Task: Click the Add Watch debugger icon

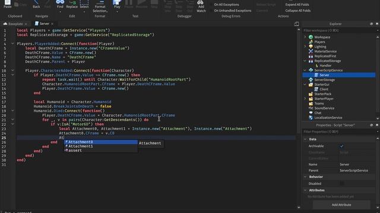Action: [x=201, y=2]
